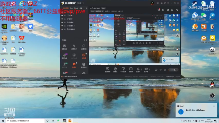Screen dimensions: 219x123
Task: Click the lock icon in room toolbar
Action: coord(163,10)
